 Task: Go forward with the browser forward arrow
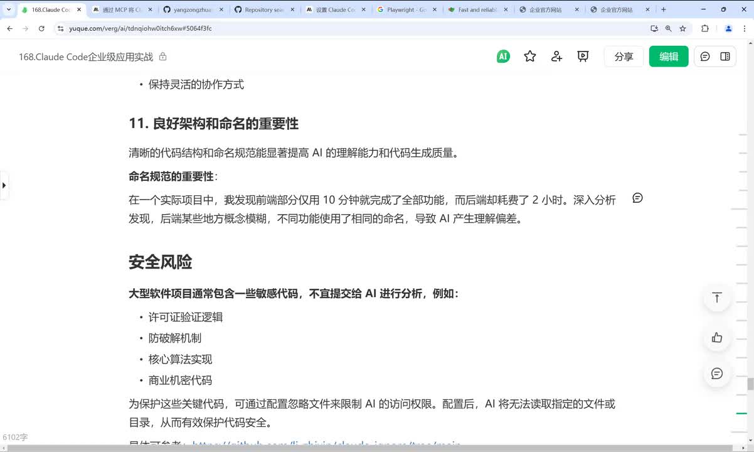[x=26, y=28]
